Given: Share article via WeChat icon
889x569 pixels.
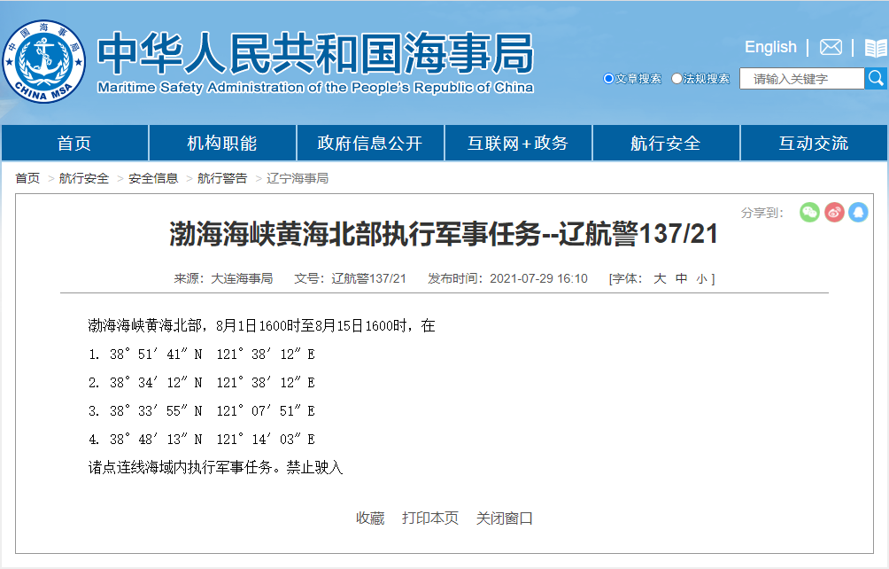Looking at the screenshot, I should 809,212.
